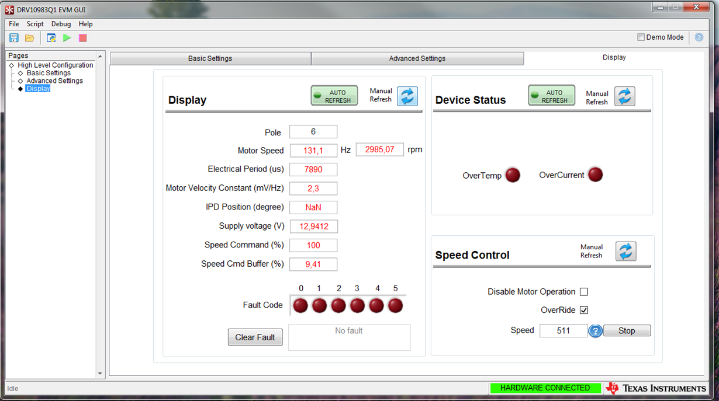719x401 pixels.
Task: Open the Script menu
Action: click(35, 24)
